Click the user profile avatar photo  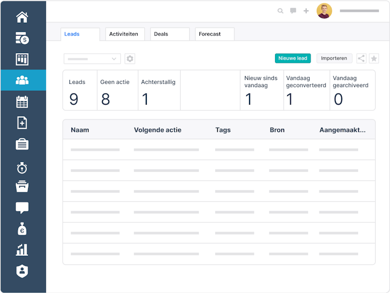pos(324,11)
